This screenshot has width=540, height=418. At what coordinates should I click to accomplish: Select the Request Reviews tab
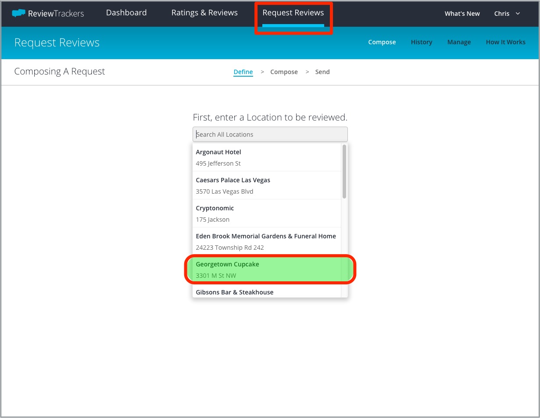click(x=293, y=13)
